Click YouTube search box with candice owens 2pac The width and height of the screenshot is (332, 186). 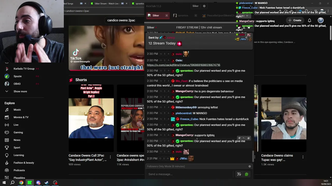[x=125, y=20]
